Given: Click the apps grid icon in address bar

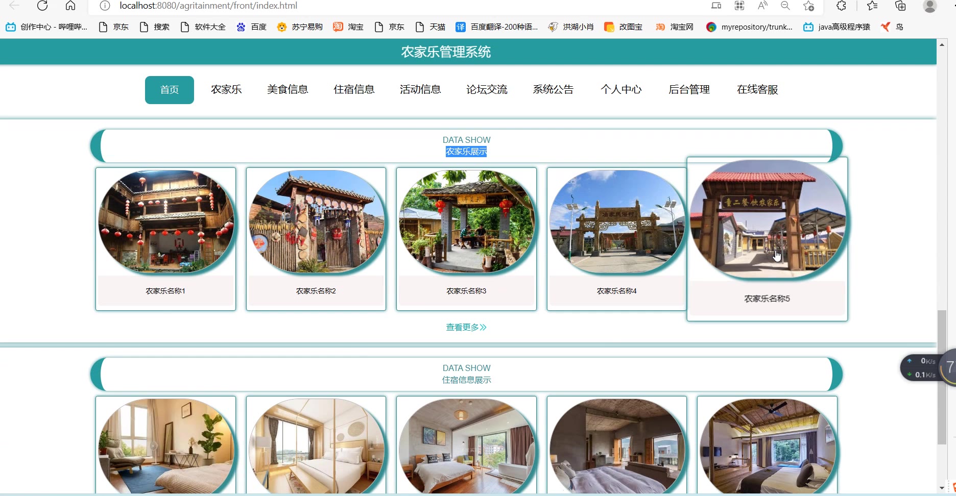Looking at the screenshot, I should (x=739, y=6).
